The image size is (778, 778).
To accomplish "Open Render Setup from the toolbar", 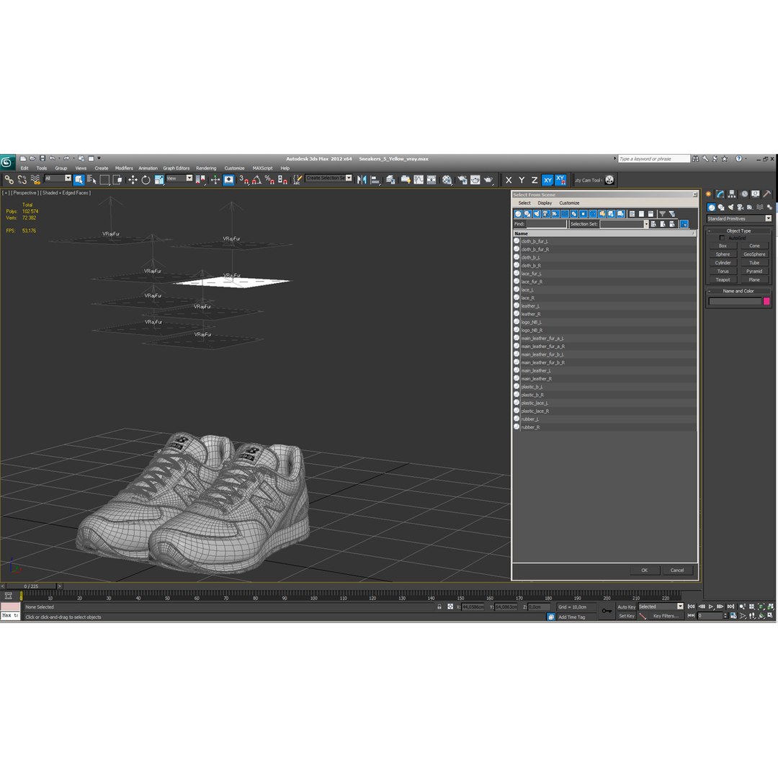I will (462, 179).
